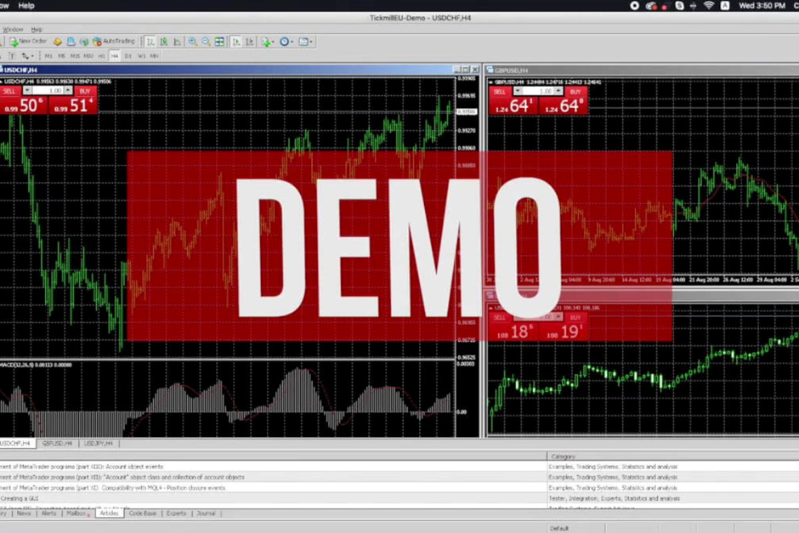Select the Articles terminal tab

coord(109,513)
